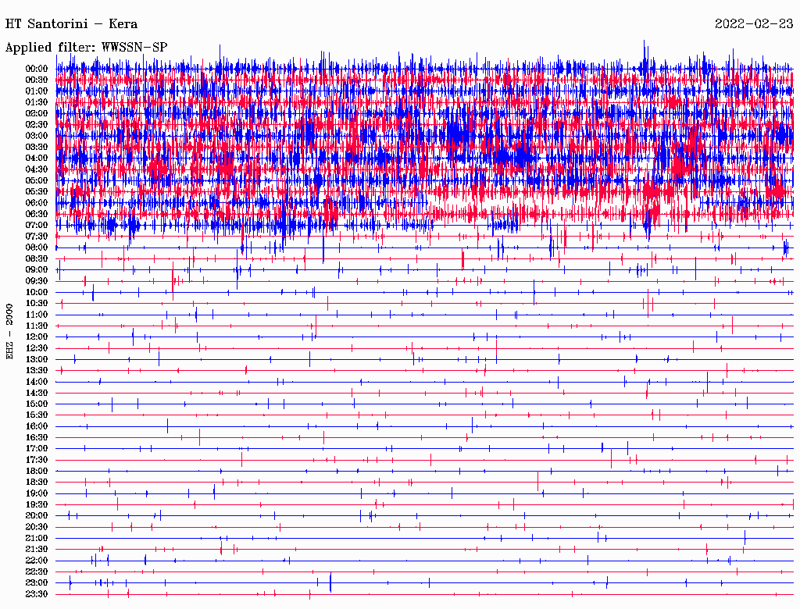The height and width of the screenshot is (609, 800).
Task: Select the 11:30 time label
Action: [x=37, y=326]
